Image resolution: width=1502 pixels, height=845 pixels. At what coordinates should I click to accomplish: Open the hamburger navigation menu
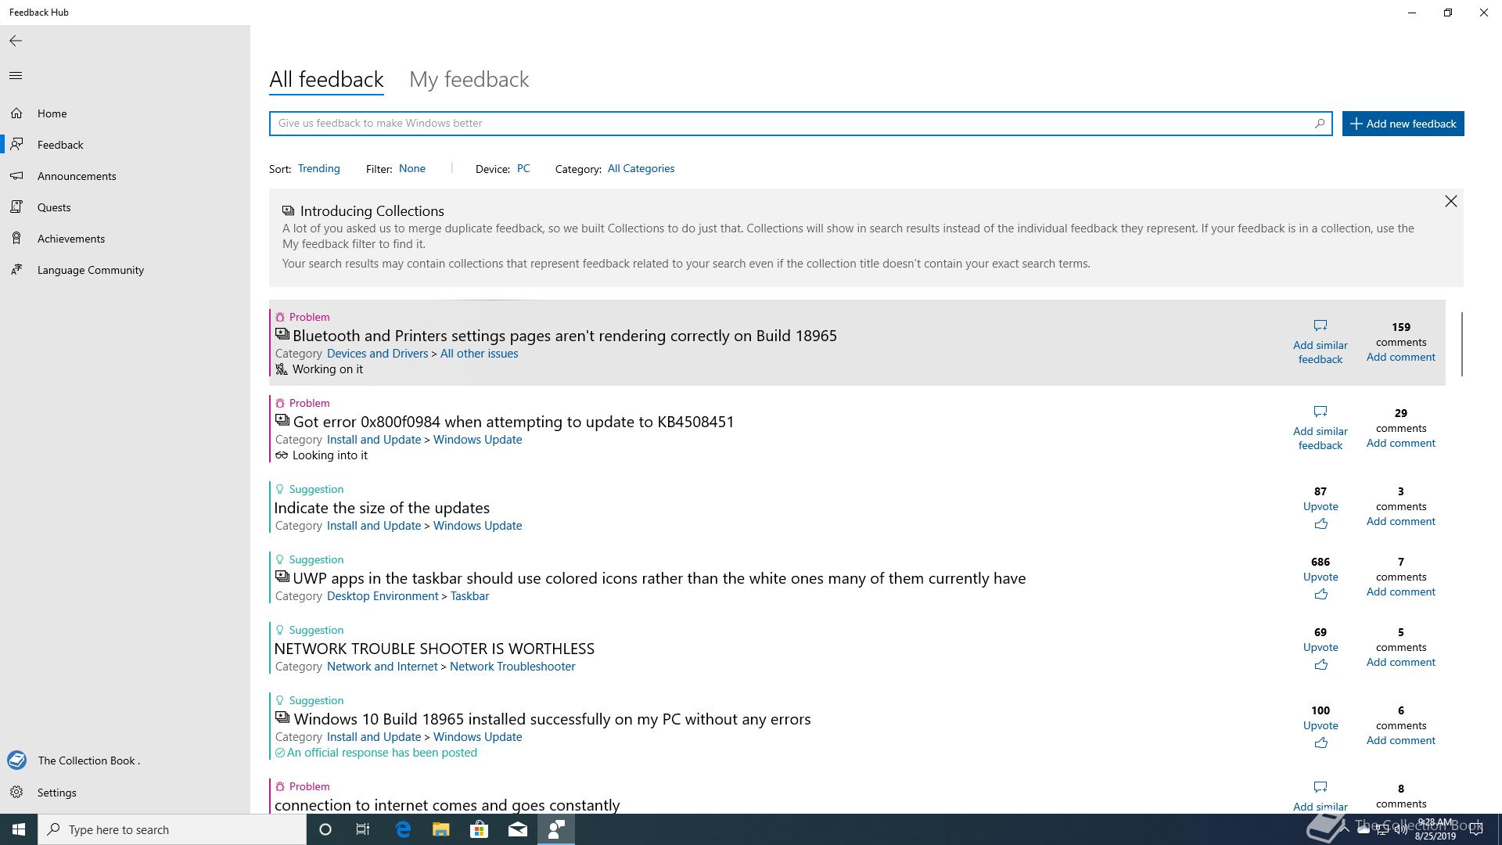(x=16, y=76)
